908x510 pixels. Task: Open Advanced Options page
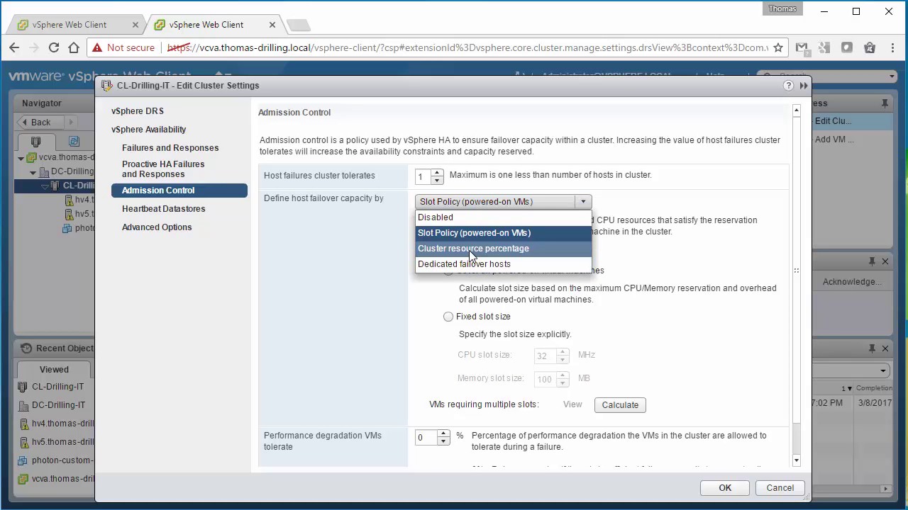pyautogui.click(x=157, y=227)
